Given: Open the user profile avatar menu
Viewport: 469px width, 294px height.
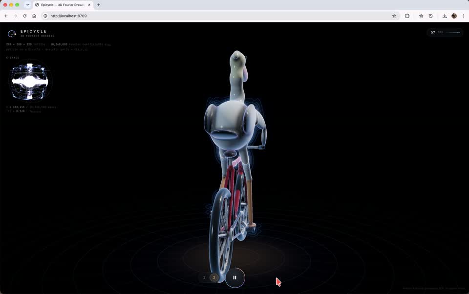Looking at the screenshot, I should pyautogui.click(x=454, y=16).
